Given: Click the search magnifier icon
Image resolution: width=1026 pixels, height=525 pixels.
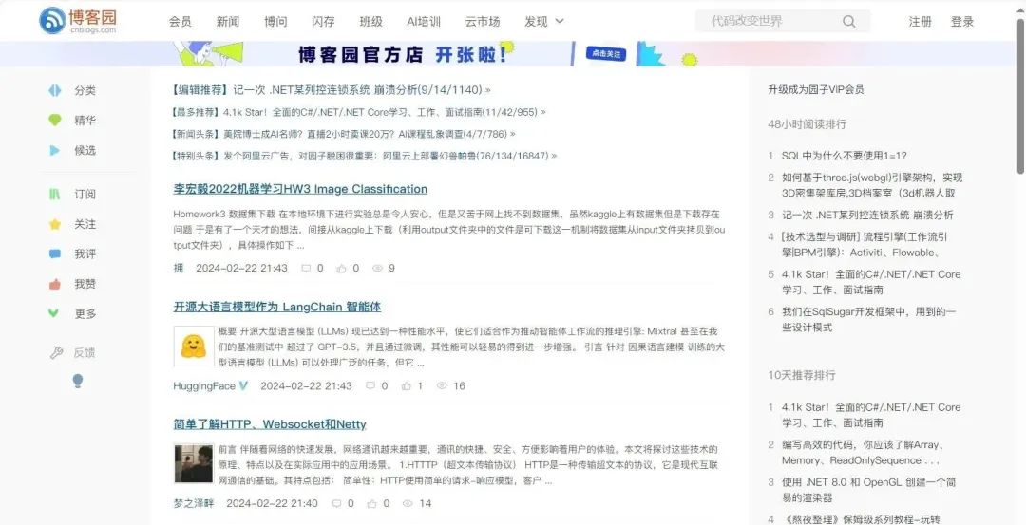Looking at the screenshot, I should pyautogui.click(x=848, y=21).
